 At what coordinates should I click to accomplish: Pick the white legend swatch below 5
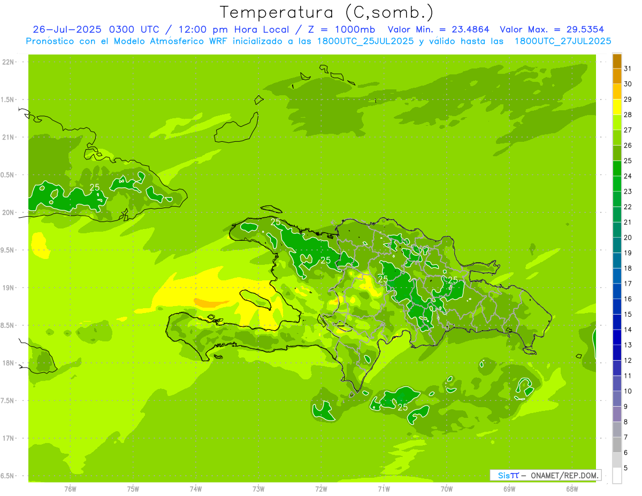pos(617,476)
